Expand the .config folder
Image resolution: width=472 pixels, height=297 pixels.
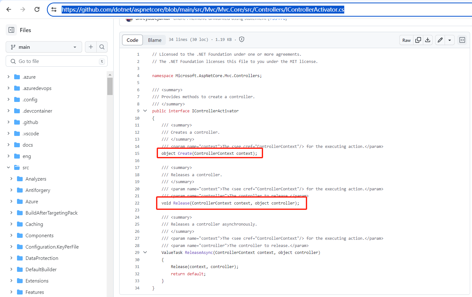[x=8, y=99]
